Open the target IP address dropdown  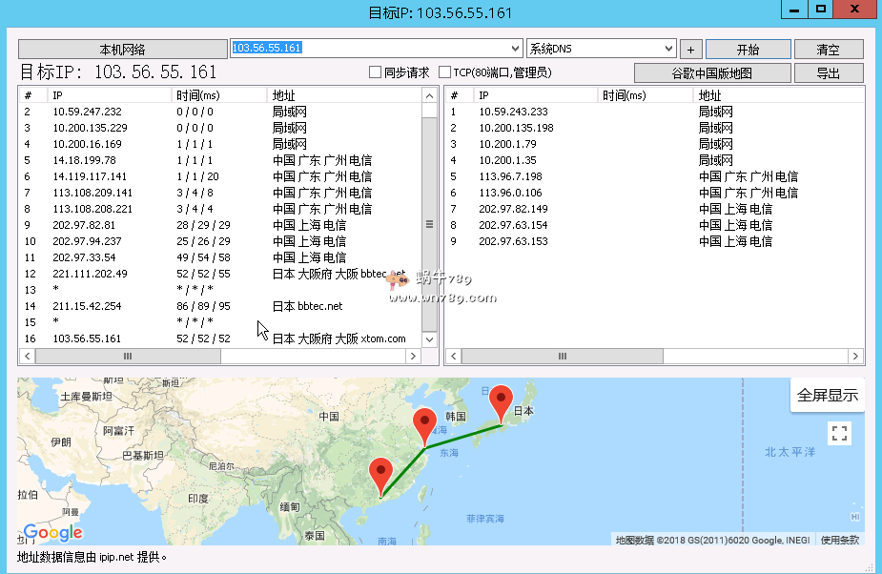tap(517, 49)
